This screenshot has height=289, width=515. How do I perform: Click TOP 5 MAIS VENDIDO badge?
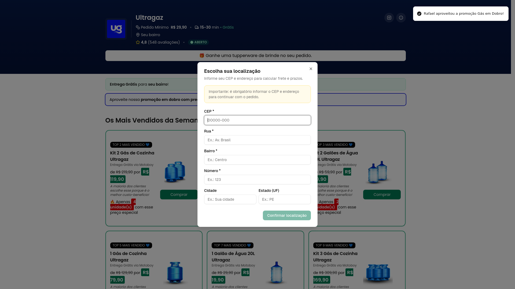click(x=131, y=245)
